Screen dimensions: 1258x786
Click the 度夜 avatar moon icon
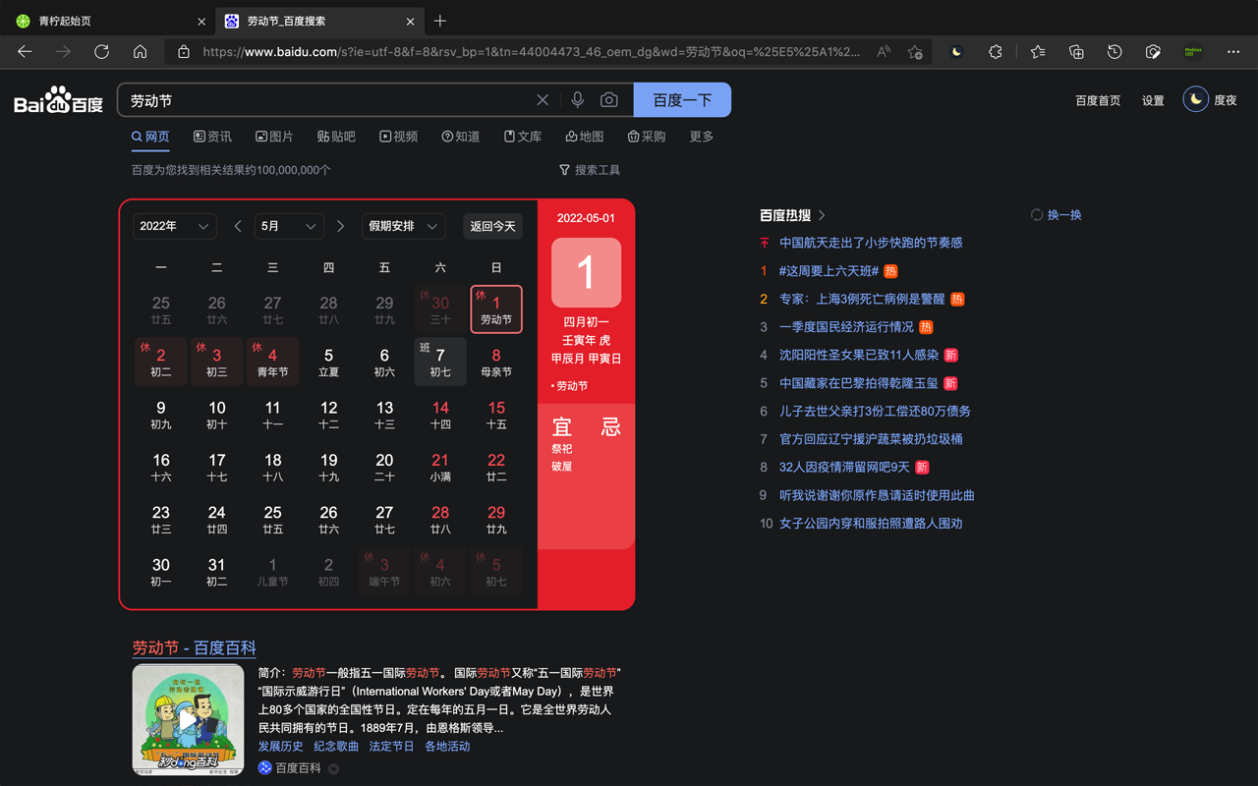(x=1195, y=99)
